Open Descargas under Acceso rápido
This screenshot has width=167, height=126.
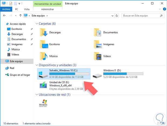[17, 34]
